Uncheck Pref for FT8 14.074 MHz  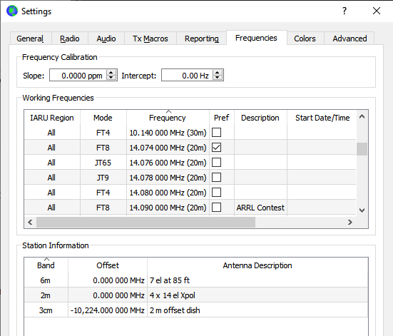(217, 148)
